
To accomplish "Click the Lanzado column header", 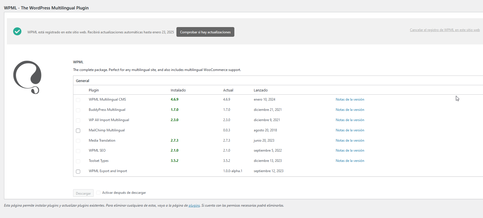I will (x=261, y=90).
